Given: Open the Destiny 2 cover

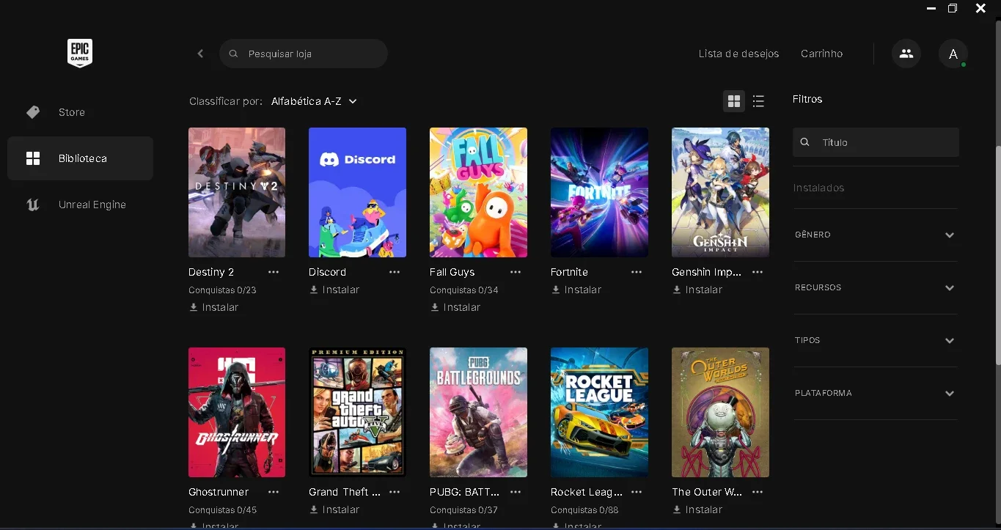Looking at the screenshot, I should (x=237, y=192).
